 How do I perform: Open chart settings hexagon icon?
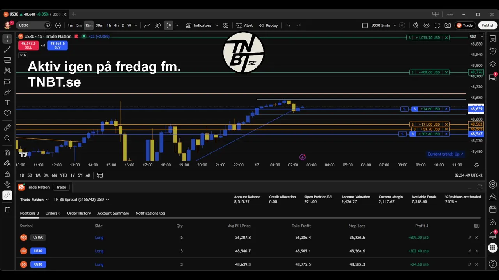pos(426,25)
